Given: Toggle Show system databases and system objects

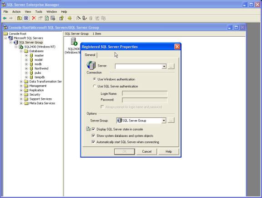Looking at the screenshot, I should point(93,135).
